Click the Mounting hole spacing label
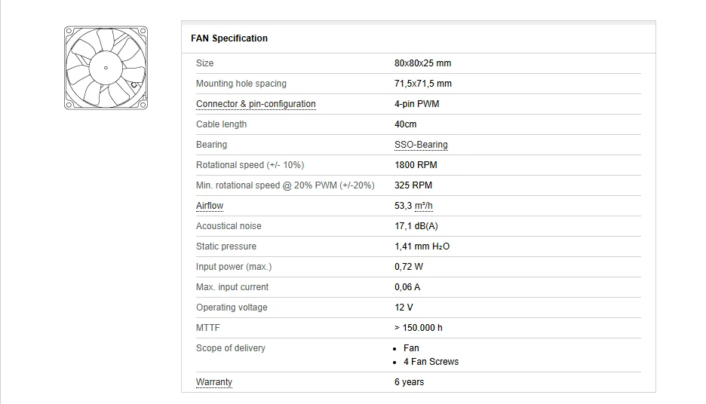706x404 pixels. 241,84
